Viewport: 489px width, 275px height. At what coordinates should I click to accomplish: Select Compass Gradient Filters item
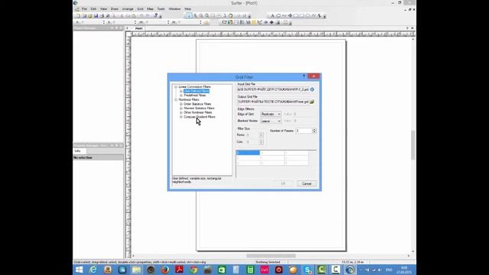199,117
